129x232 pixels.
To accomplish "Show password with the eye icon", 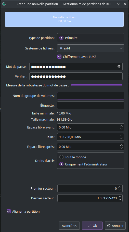I will [119, 67].
